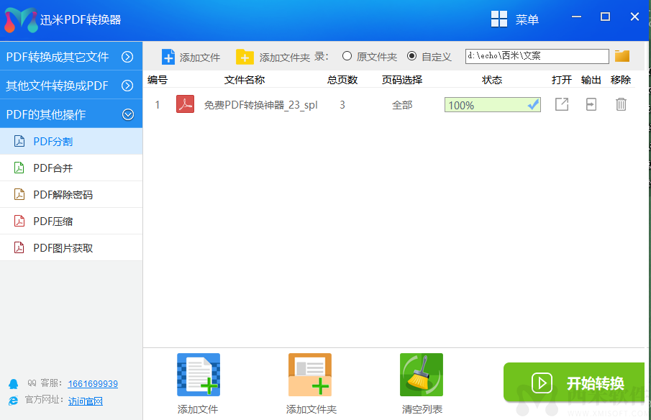Click the output folder icon in the 输出 column
This screenshot has height=420, width=651.
tap(591, 104)
